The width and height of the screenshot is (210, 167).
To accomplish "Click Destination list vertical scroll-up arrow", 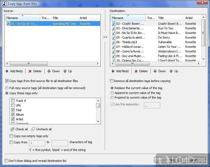I will tap(203, 17).
